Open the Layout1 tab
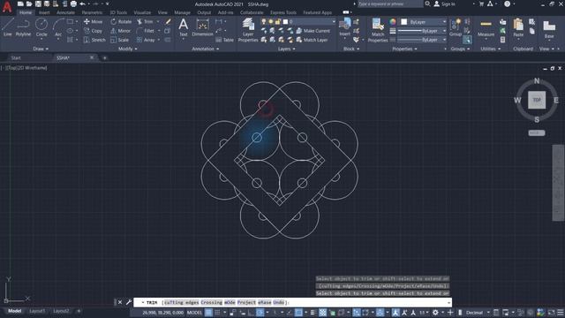 click(37, 311)
